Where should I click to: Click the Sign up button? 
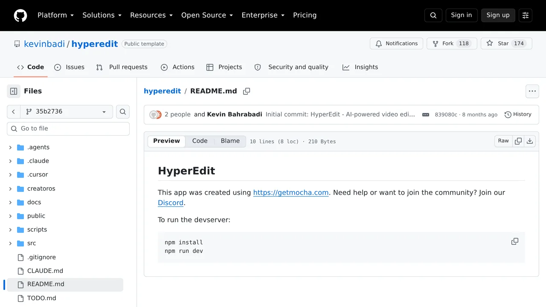498,15
